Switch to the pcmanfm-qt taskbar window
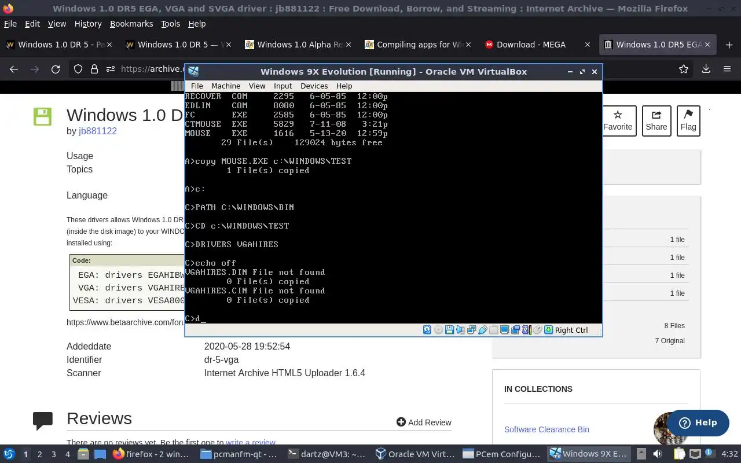 tap(238, 454)
